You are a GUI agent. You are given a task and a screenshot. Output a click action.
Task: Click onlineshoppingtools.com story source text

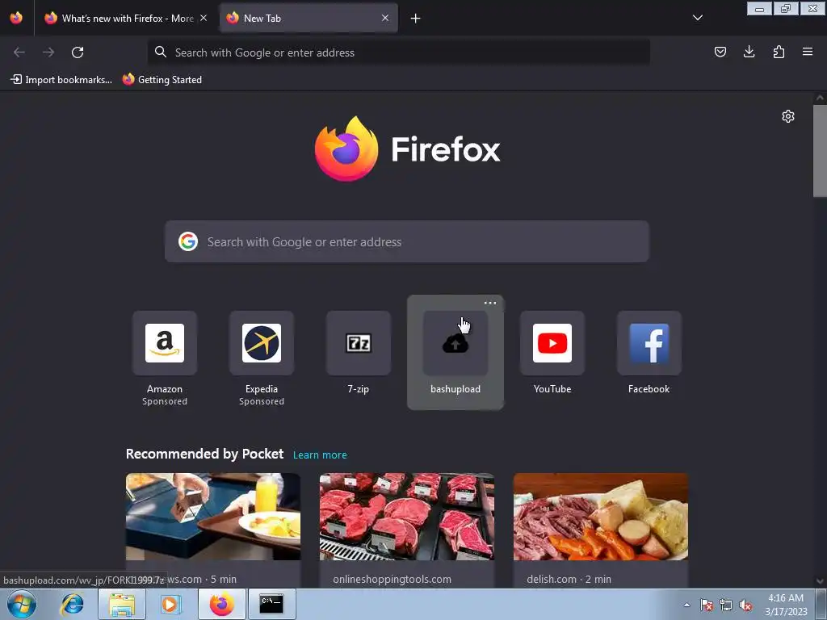click(x=392, y=580)
